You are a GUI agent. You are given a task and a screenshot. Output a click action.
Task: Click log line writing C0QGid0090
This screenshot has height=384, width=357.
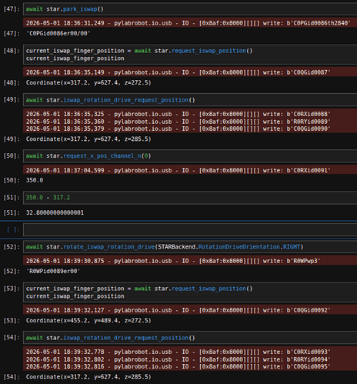pyautogui.click(x=178, y=129)
